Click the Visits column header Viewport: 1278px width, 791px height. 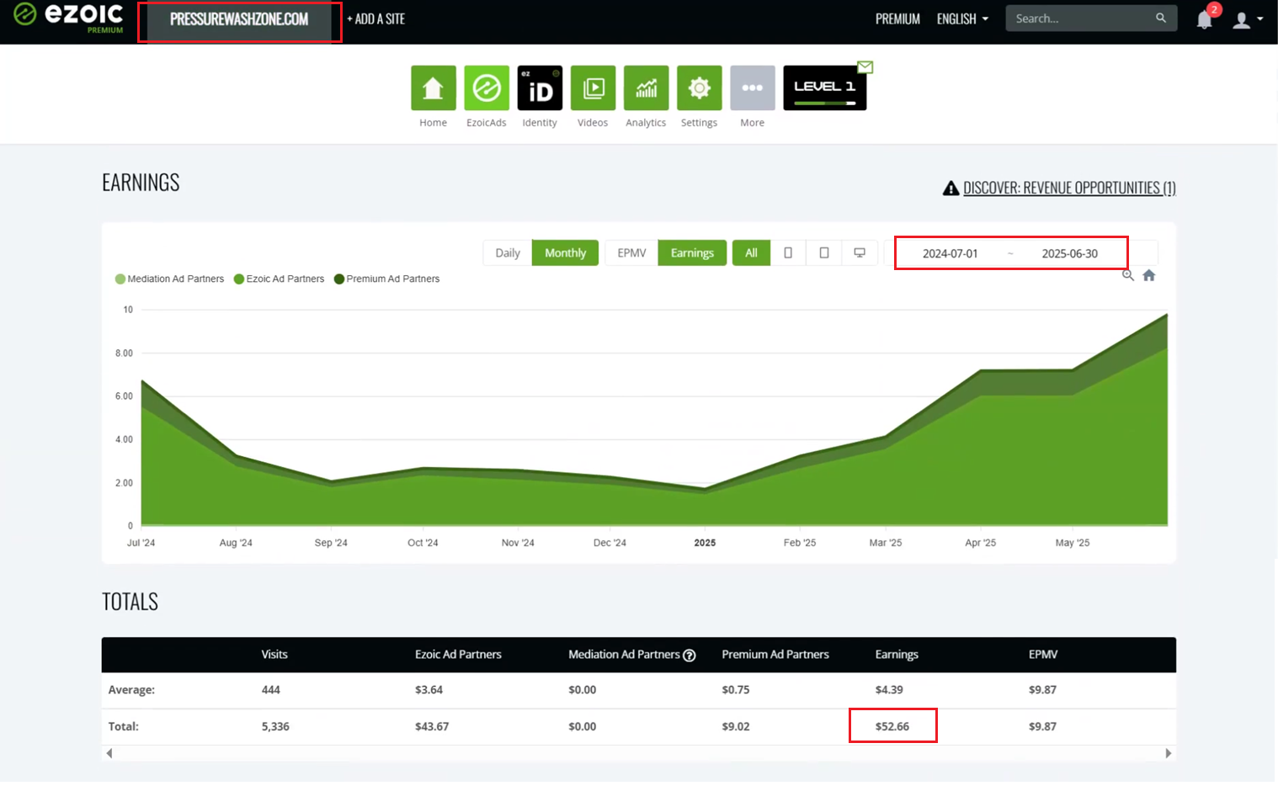pos(274,655)
